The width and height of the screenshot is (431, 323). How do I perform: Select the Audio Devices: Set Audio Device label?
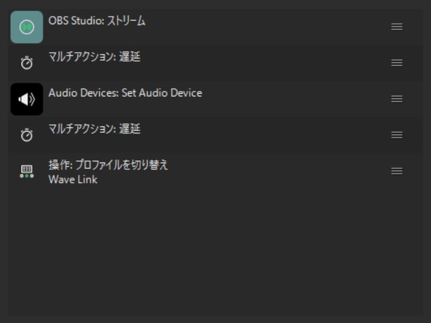125,93
